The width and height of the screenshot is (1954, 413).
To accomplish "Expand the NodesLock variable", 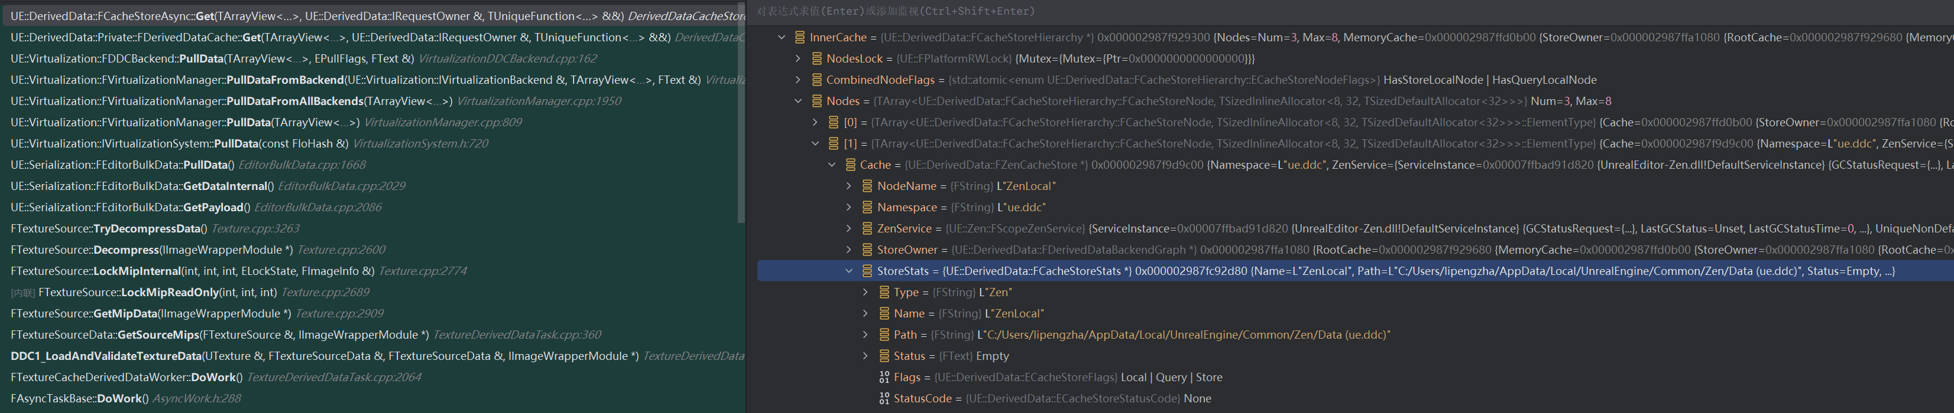I will [798, 58].
